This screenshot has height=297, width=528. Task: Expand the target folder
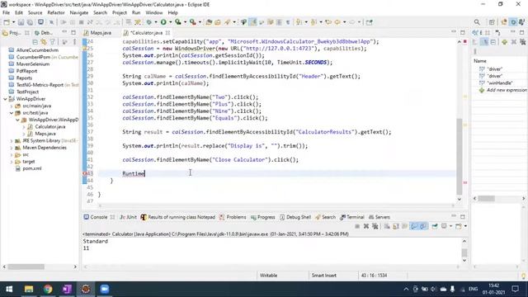[x=12, y=162]
